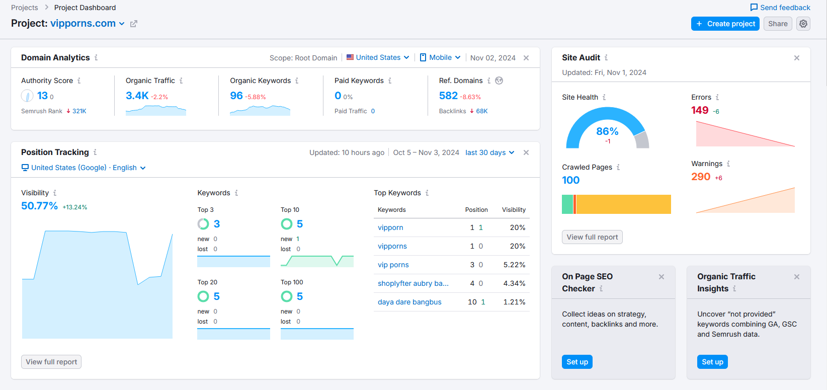Image resolution: width=827 pixels, height=390 pixels.
Task: Set up On Page SEO Checker
Action: 577,362
